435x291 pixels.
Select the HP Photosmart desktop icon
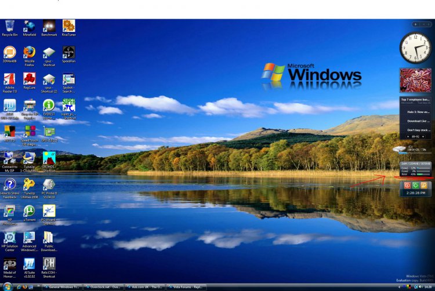tap(10, 215)
